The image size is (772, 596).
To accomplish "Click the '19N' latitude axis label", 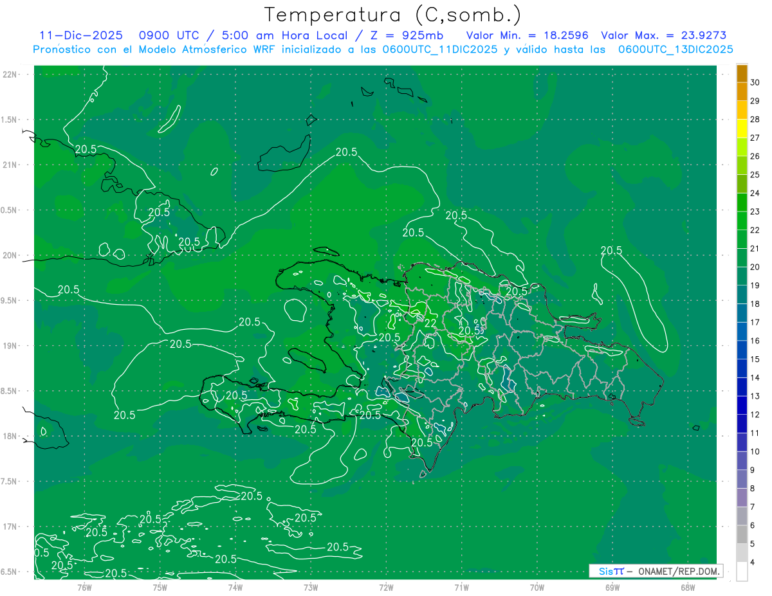I will [11, 345].
